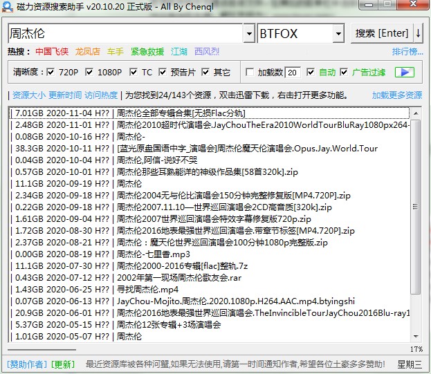Viewport: 431px width, 374px height.
Task: Click hot search 江湖
Action: [179, 52]
